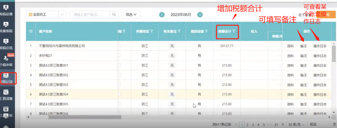This screenshot has width=337, height=128.
Task: Click filter funnel on 所属地区 column
Action: point(152,31)
